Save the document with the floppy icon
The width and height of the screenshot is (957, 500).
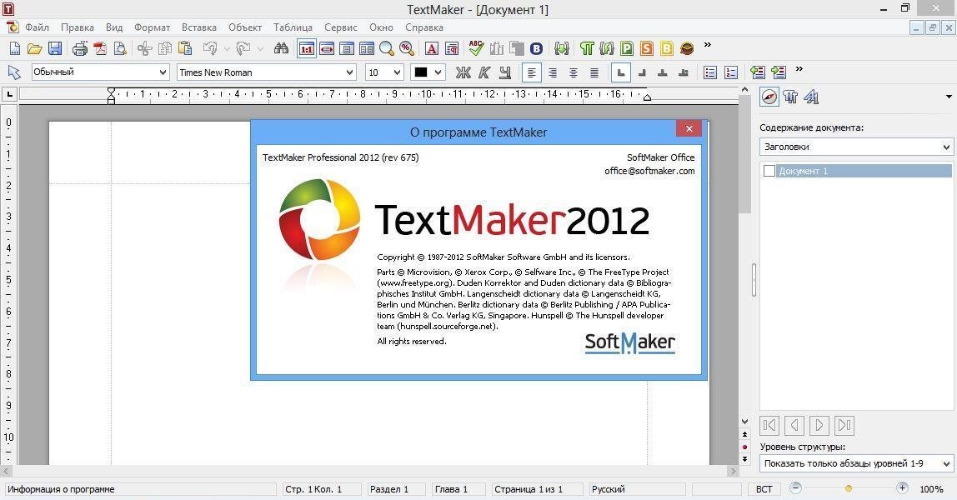click(55, 48)
